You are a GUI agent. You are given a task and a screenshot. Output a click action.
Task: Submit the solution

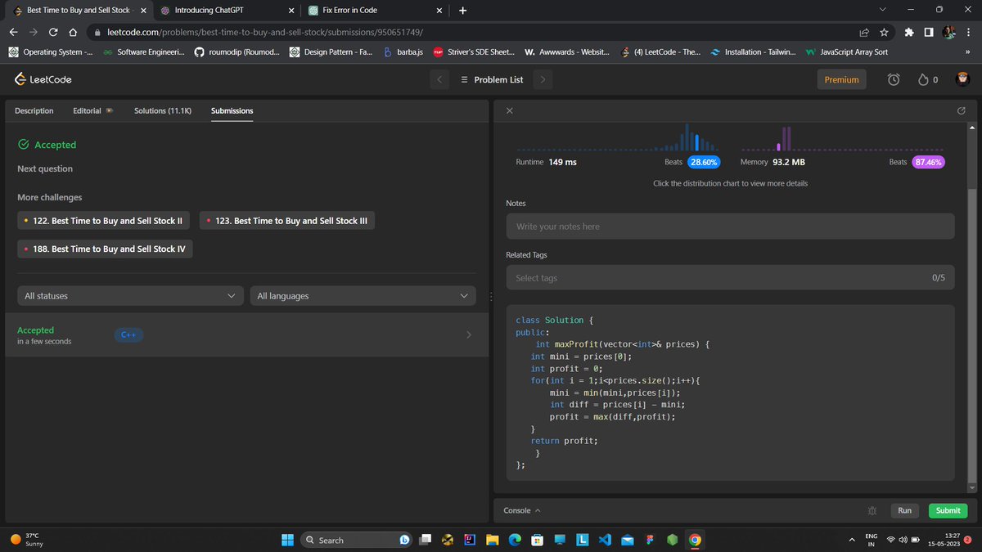point(948,510)
